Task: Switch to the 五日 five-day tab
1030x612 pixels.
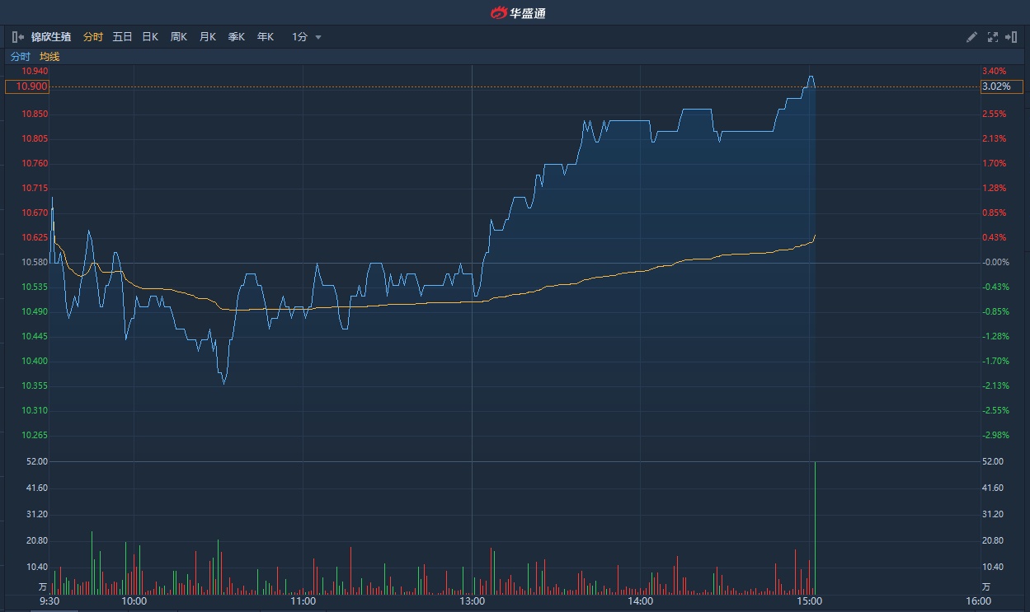Action: [x=122, y=37]
